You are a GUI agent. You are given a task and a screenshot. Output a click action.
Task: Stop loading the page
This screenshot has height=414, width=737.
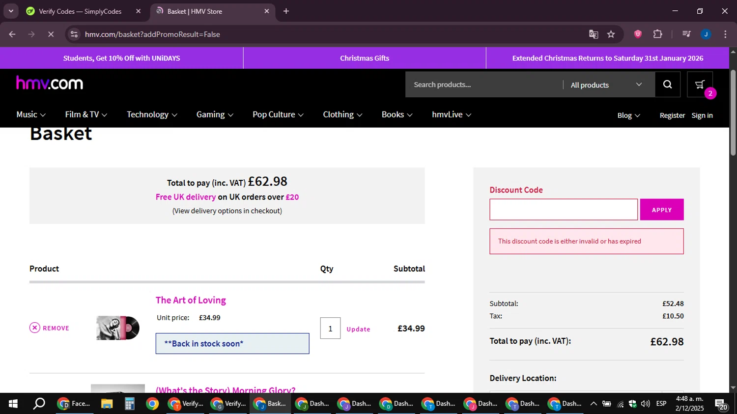pyautogui.click(x=51, y=34)
